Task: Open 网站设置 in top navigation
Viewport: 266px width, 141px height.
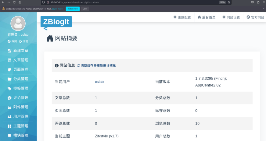Action: pyautogui.click(x=231, y=17)
